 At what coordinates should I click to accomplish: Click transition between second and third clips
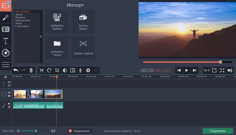point(45,97)
